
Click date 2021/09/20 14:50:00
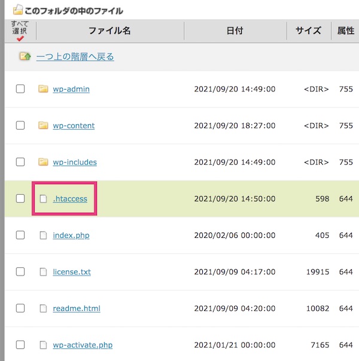tap(235, 199)
